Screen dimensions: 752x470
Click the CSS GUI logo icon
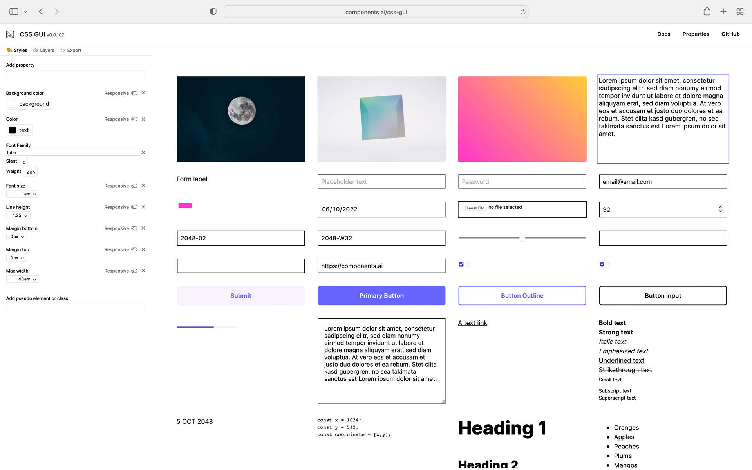click(10, 34)
